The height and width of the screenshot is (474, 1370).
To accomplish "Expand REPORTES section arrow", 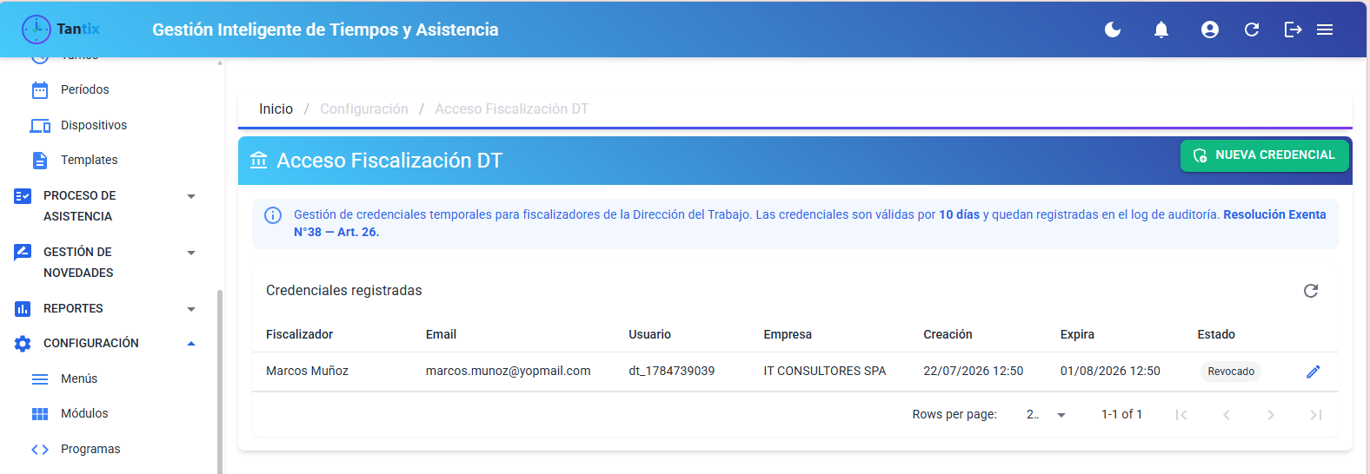I will pos(191,309).
